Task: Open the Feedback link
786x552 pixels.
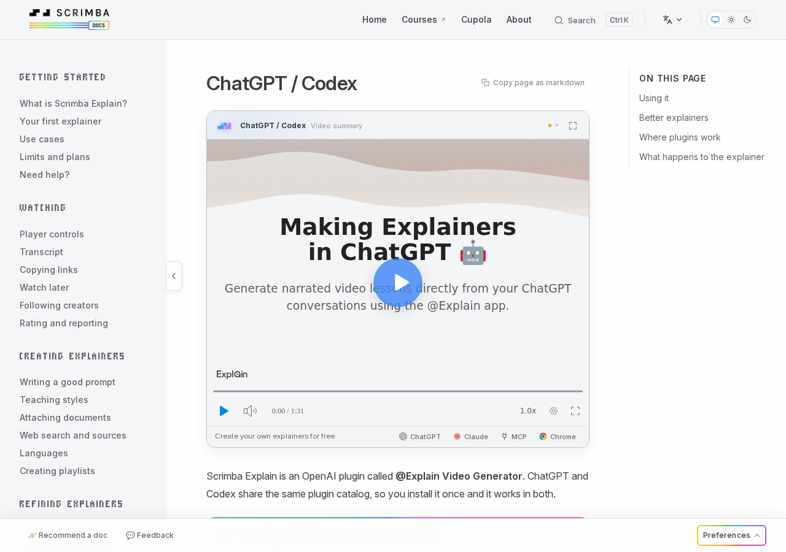Action: click(x=150, y=535)
